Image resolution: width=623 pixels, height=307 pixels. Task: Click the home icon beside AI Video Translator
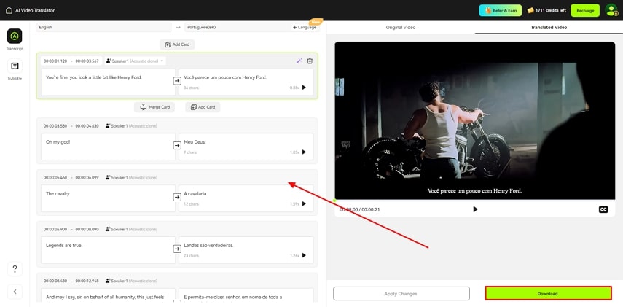click(x=9, y=10)
